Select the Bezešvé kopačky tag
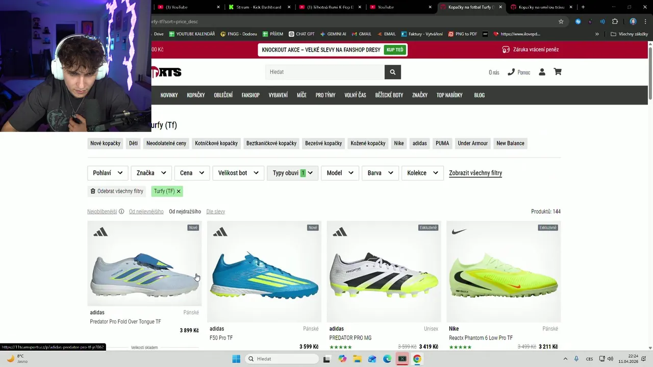 tap(323, 143)
